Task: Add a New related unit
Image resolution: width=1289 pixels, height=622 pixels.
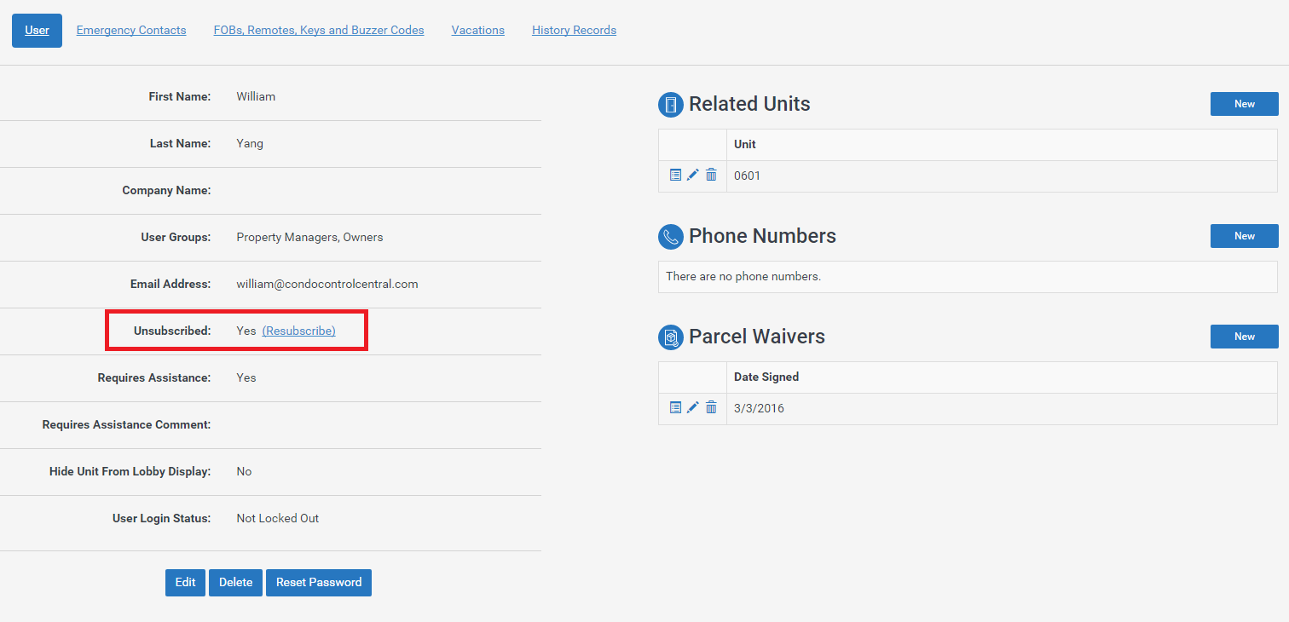Action: click(x=1244, y=104)
